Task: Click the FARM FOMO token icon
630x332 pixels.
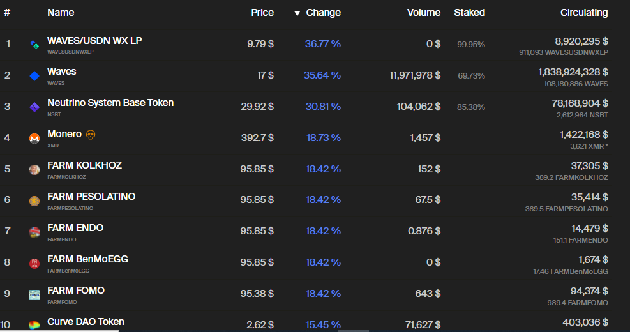Action: click(x=34, y=294)
